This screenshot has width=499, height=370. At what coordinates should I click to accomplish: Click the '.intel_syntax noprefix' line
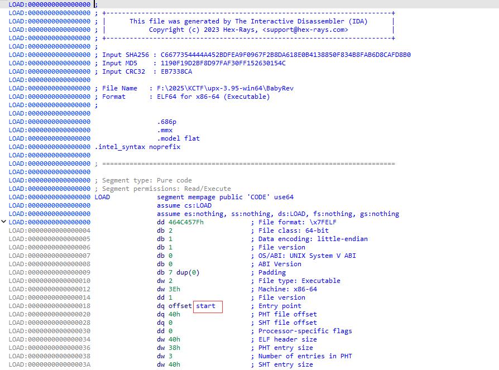[137, 147]
